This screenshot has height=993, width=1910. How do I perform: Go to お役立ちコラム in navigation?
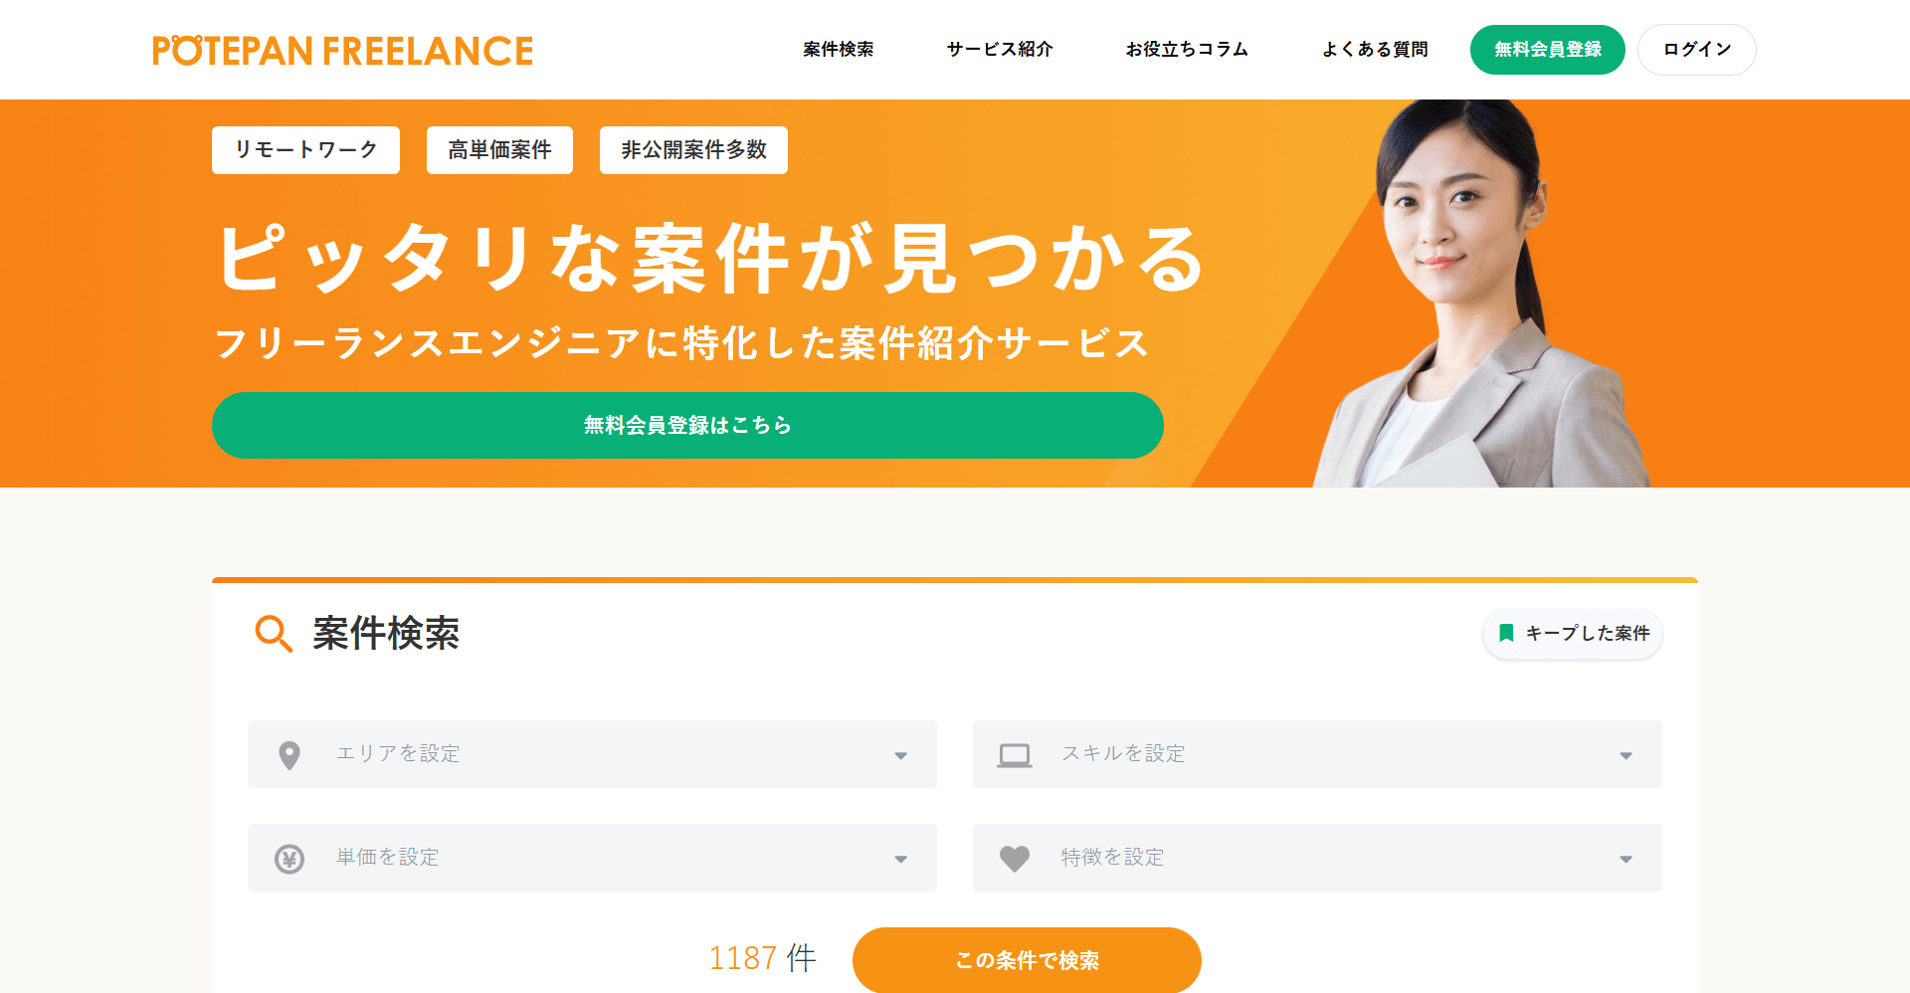click(1187, 49)
